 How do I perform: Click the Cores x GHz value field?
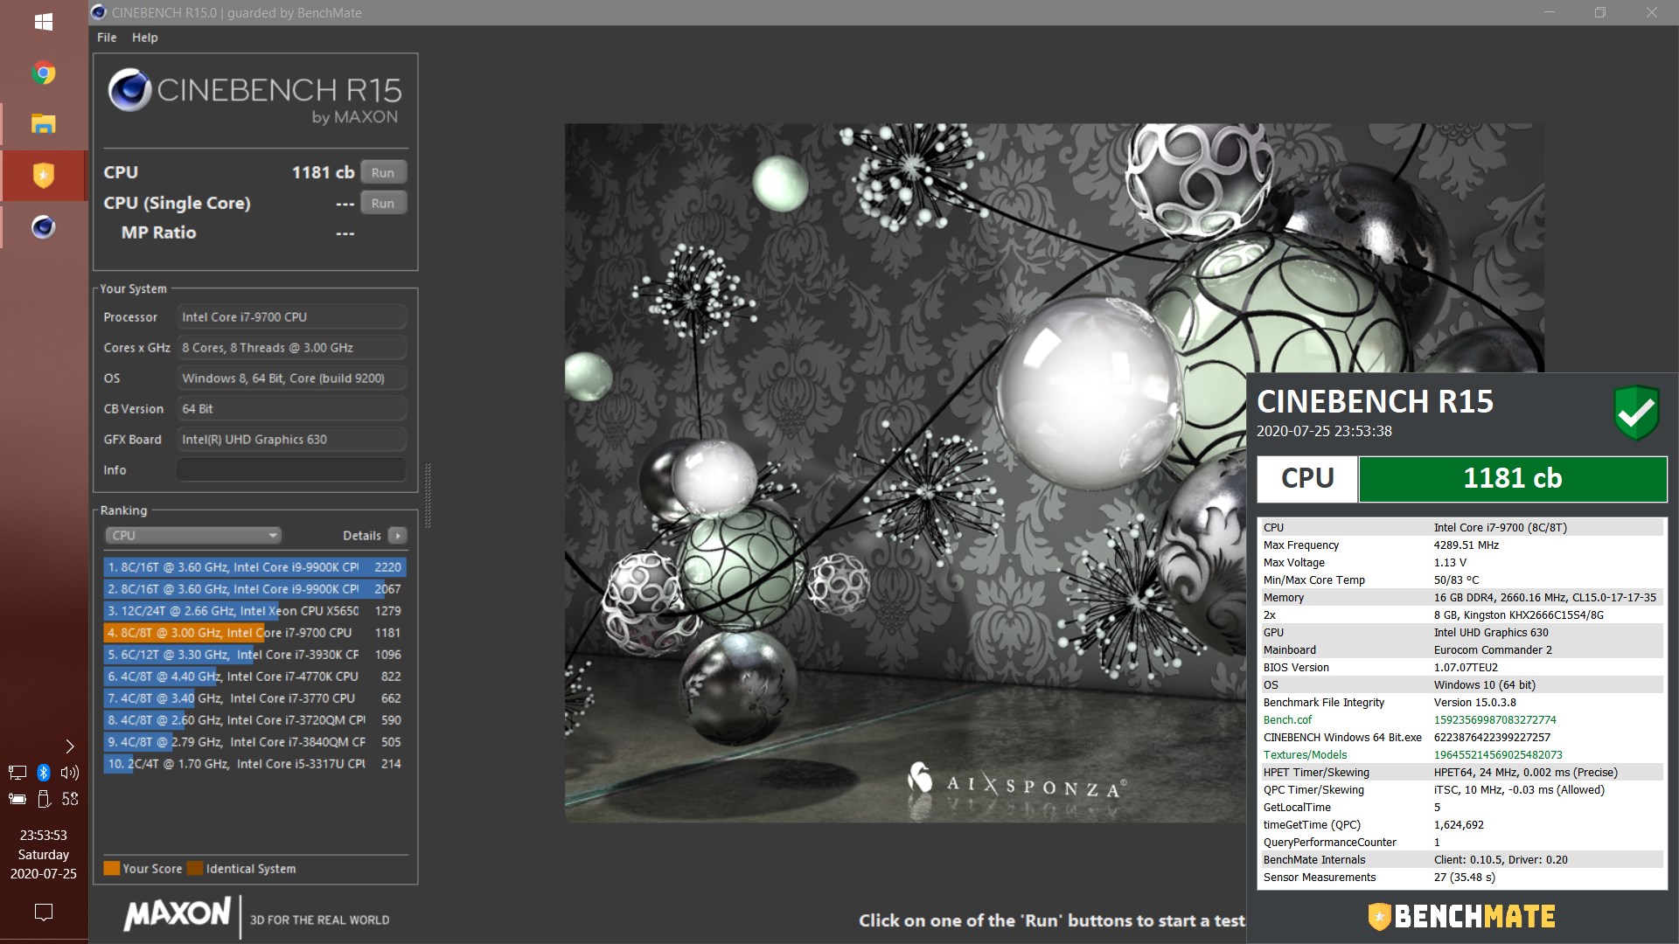click(x=291, y=348)
